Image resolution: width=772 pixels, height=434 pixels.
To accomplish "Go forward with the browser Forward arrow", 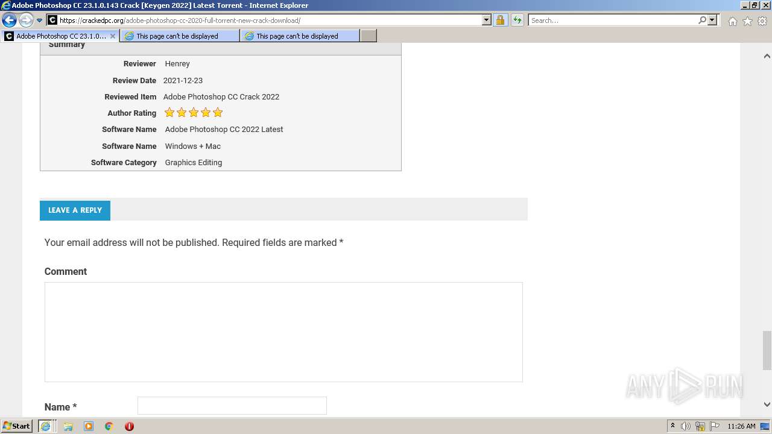I will point(26,20).
